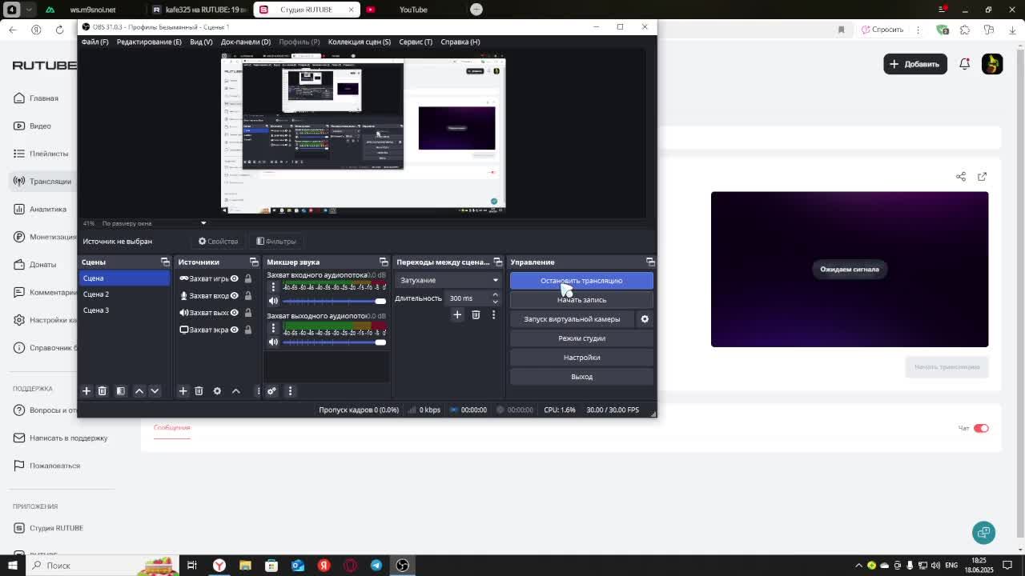The image size is (1025, 576).
Task: Toggle visibility of Захват входного source
Action: pyautogui.click(x=235, y=295)
